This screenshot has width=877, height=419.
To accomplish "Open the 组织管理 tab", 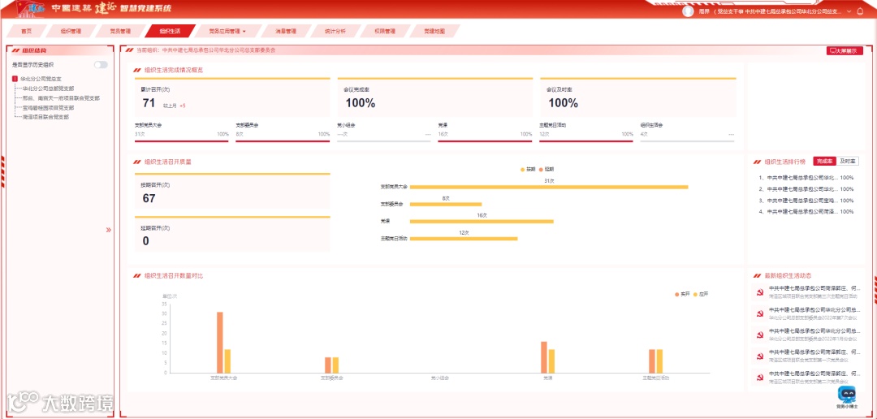I will pyautogui.click(x=71, y=32).
